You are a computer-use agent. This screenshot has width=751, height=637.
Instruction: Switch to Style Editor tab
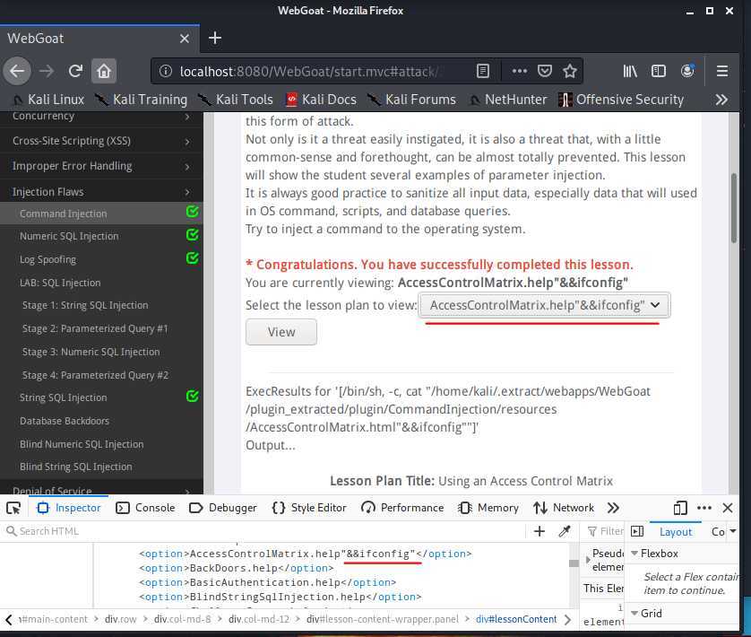pos(309,508)
